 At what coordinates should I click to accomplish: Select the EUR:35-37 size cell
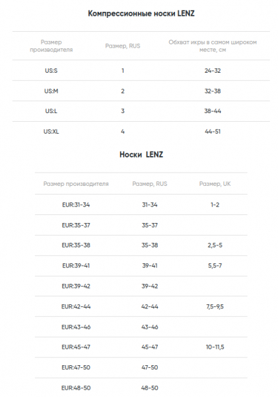click(x=76, y=225)
